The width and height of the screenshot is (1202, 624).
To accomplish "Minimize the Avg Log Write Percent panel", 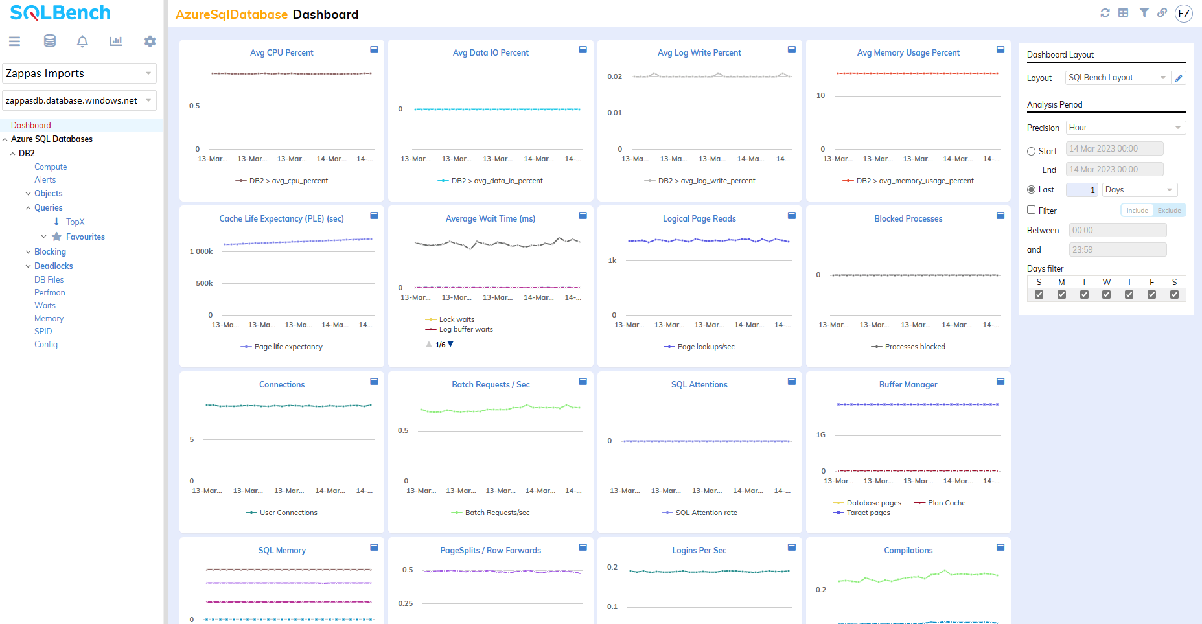I will pyautogui.click(x=791, y=50).
